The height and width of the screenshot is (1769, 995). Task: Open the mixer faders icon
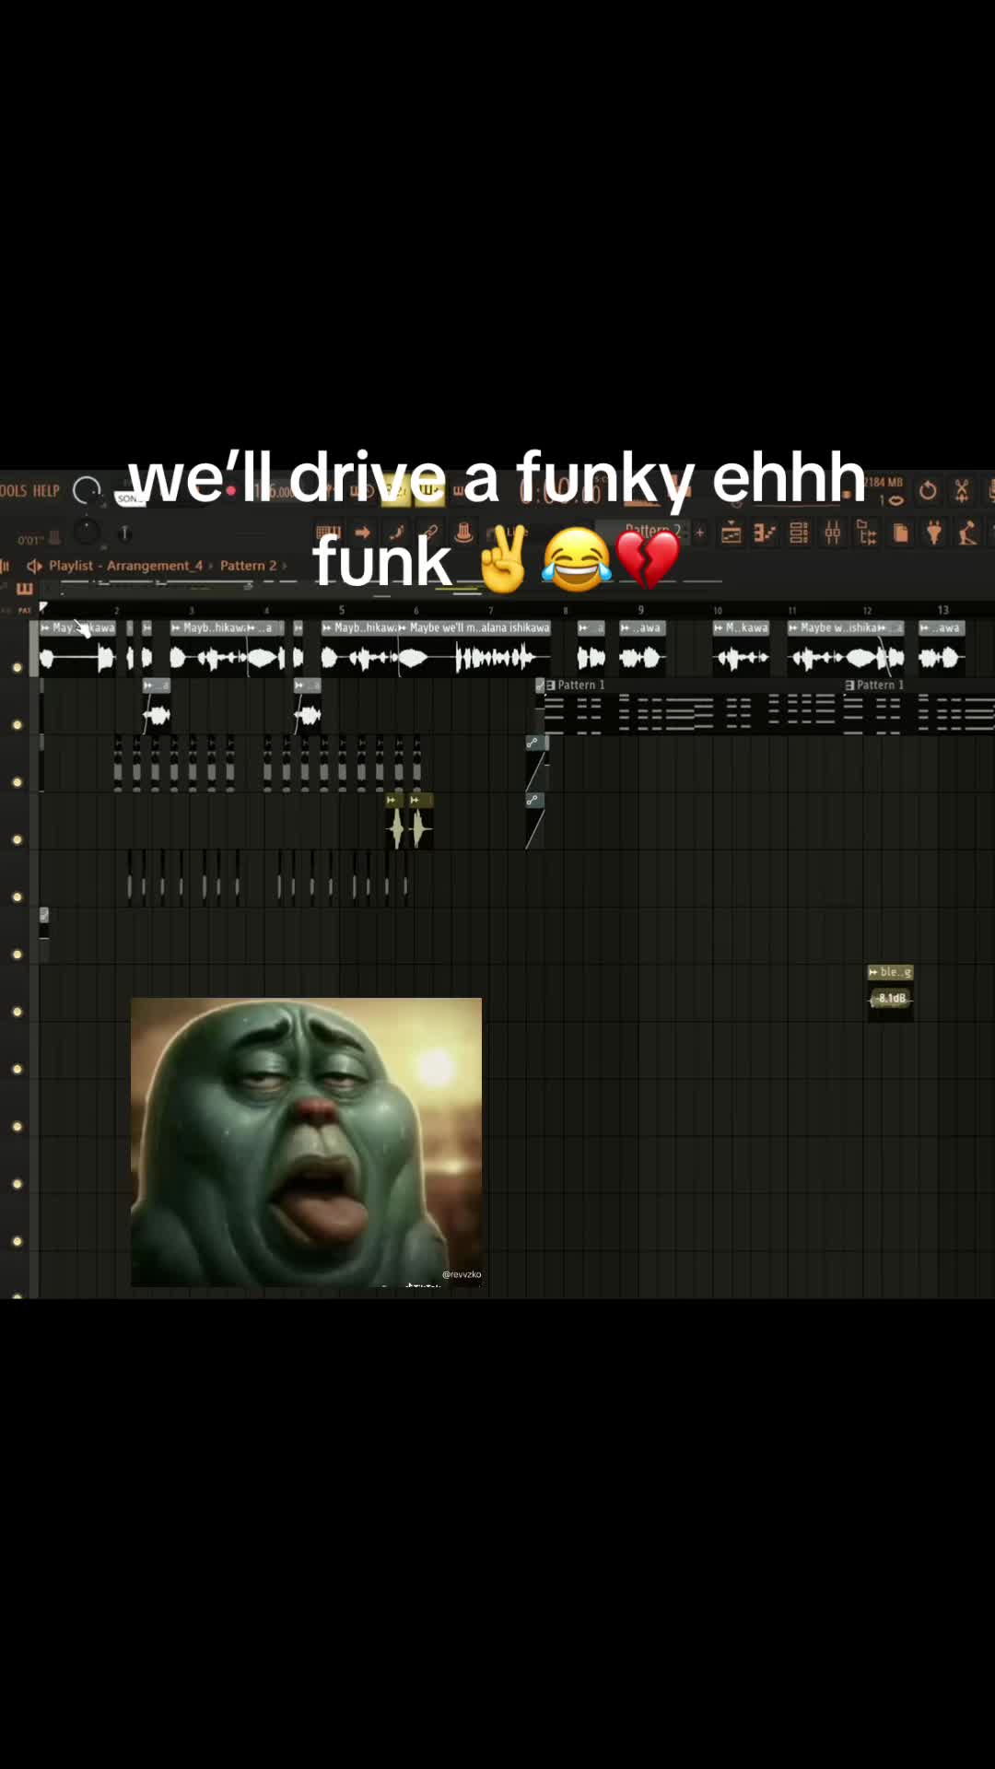(x=833, y=533)
